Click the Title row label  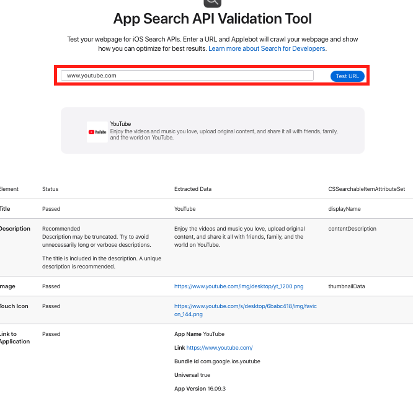tap(5, 209)
